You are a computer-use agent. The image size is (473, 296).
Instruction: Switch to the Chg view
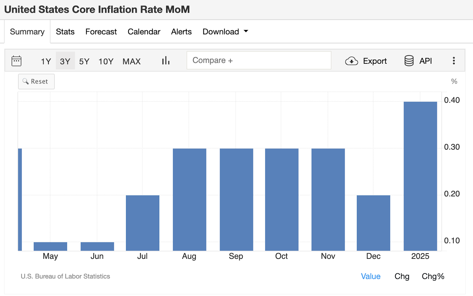tap(402, 276)
